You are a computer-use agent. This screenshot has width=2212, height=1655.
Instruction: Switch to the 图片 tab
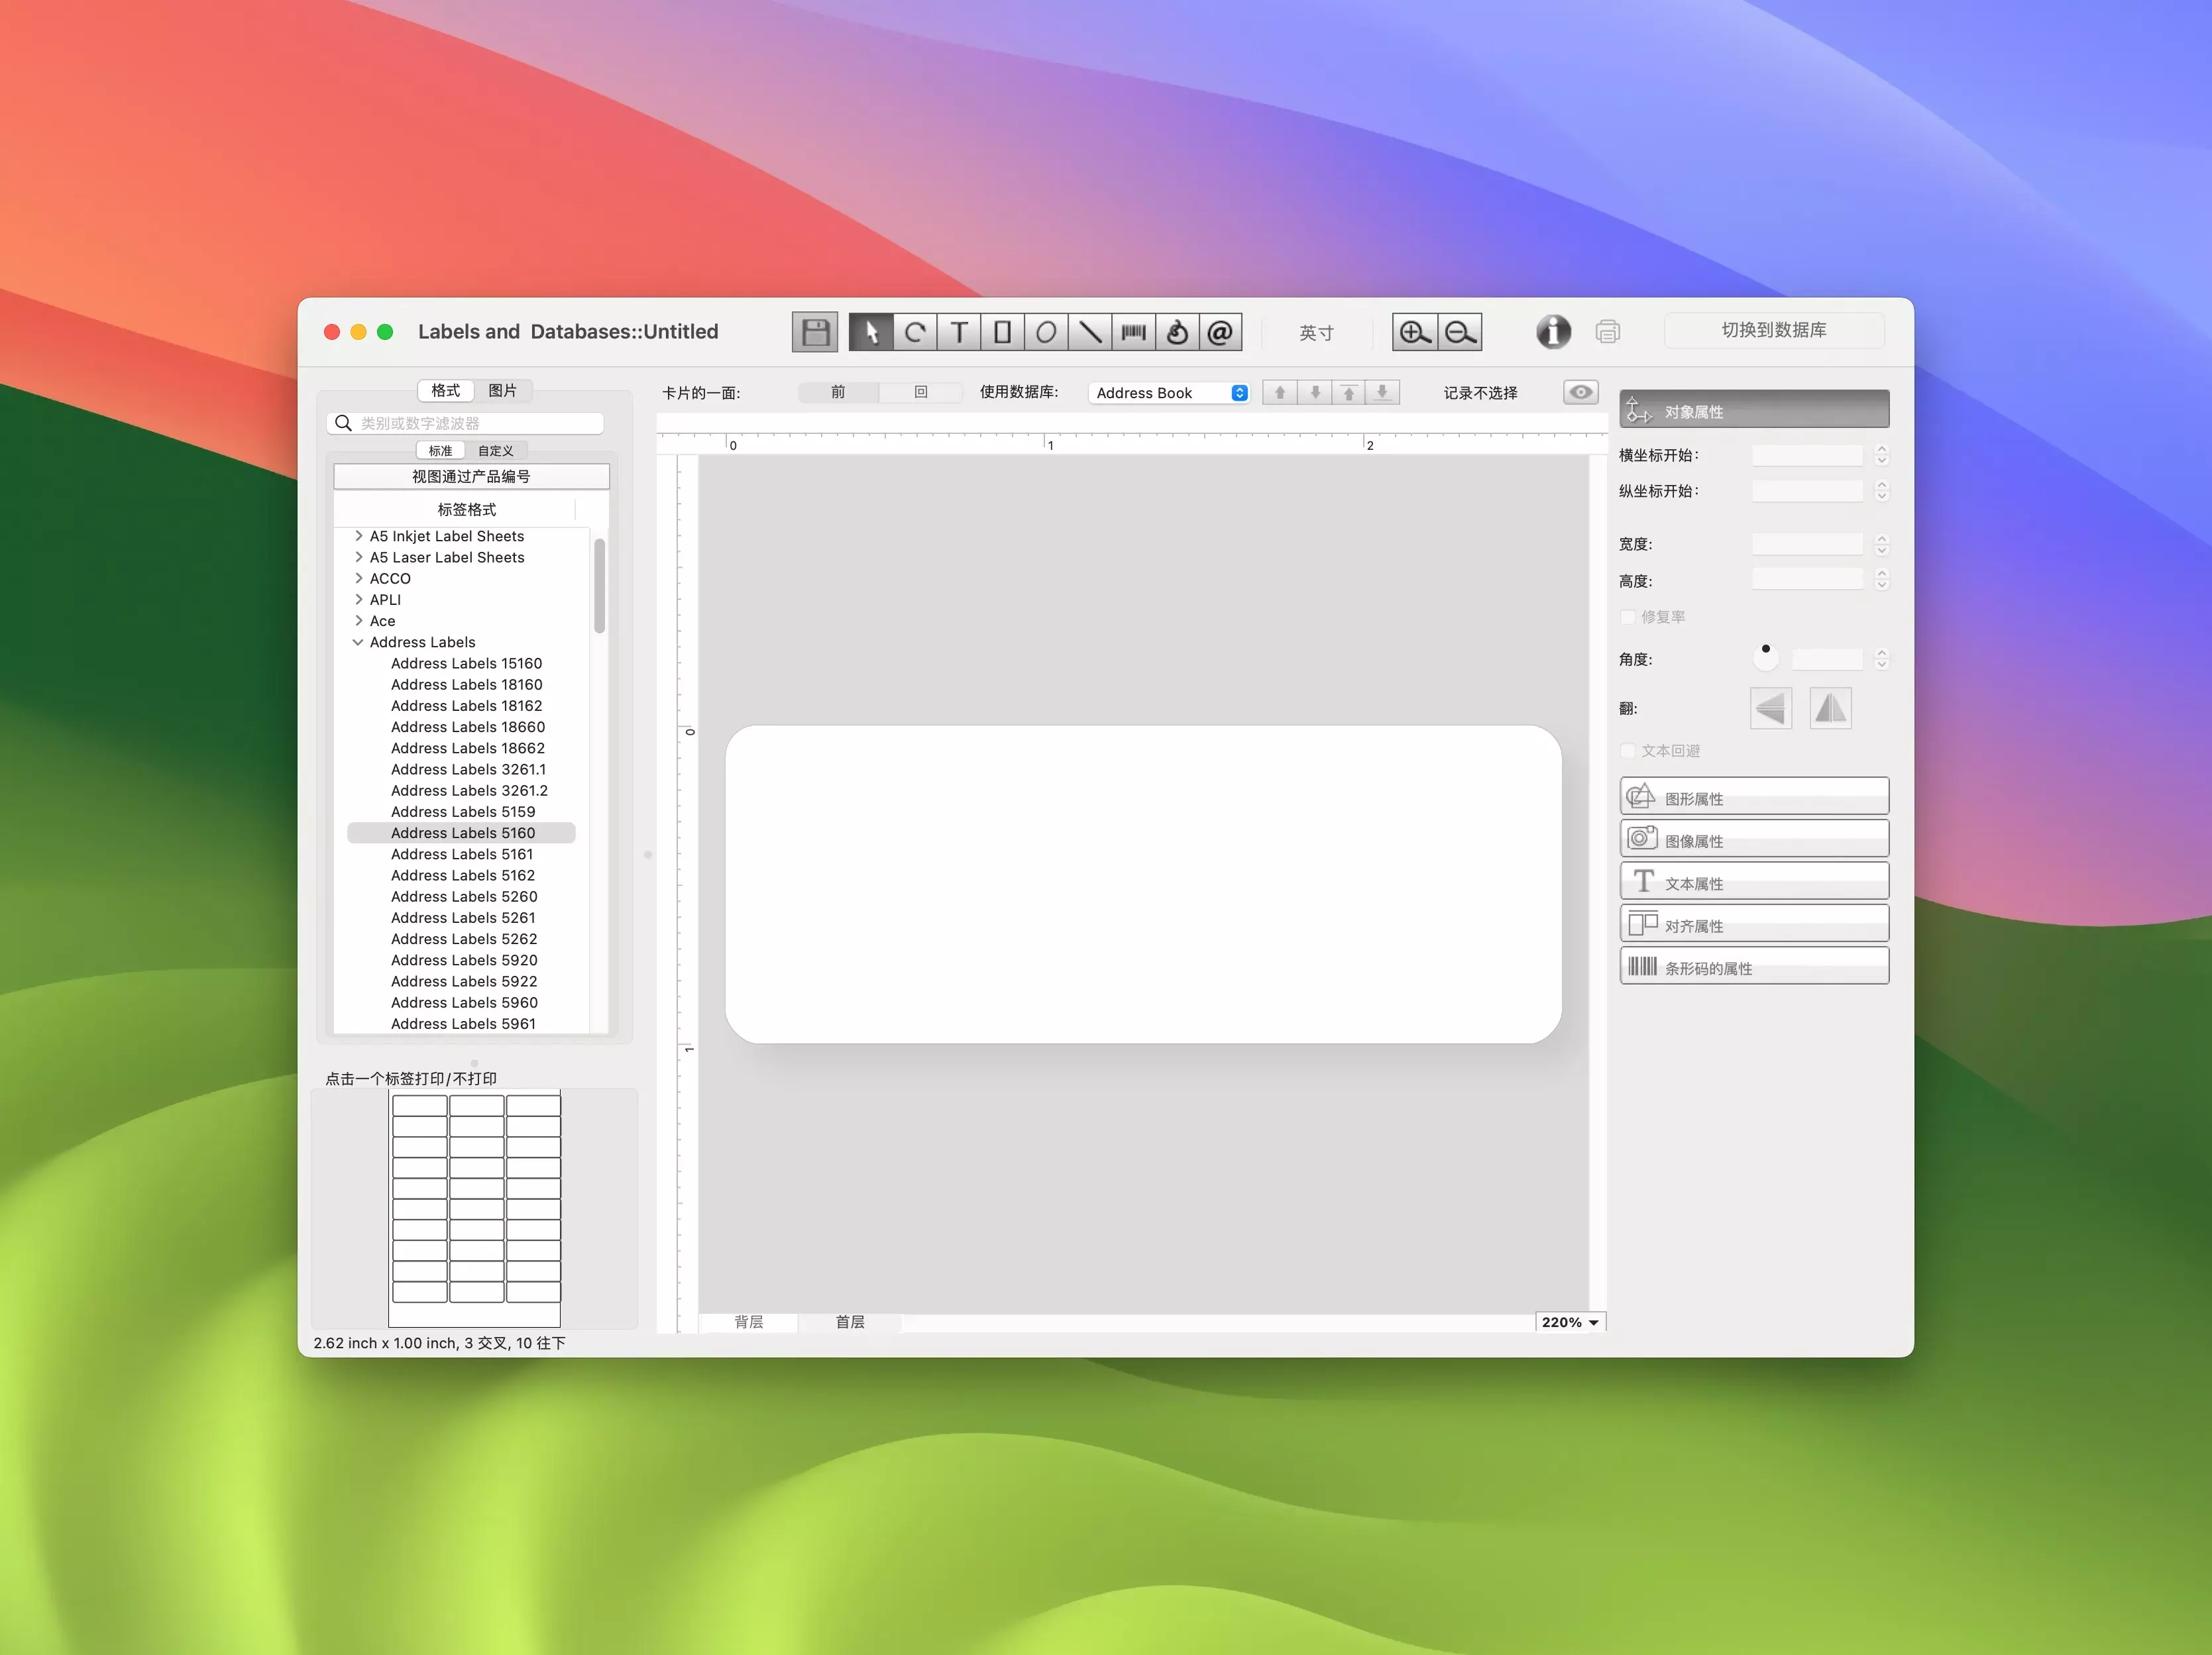pyautogui.click(x=502, y=390)
